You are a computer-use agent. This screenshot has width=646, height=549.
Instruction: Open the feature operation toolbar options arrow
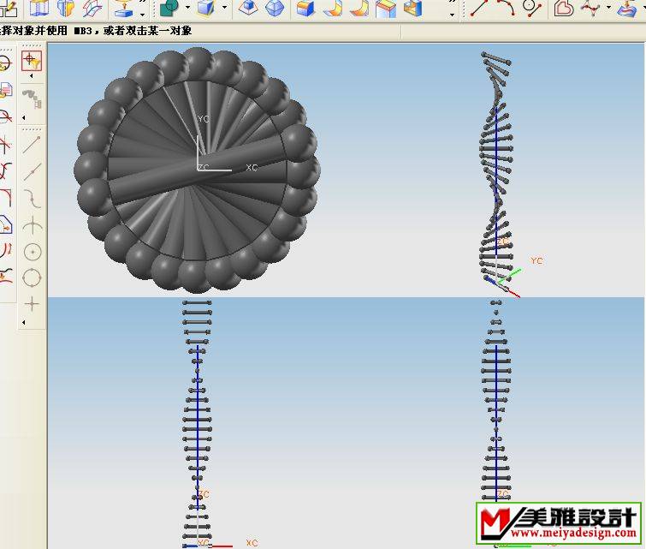coord(452,15)
